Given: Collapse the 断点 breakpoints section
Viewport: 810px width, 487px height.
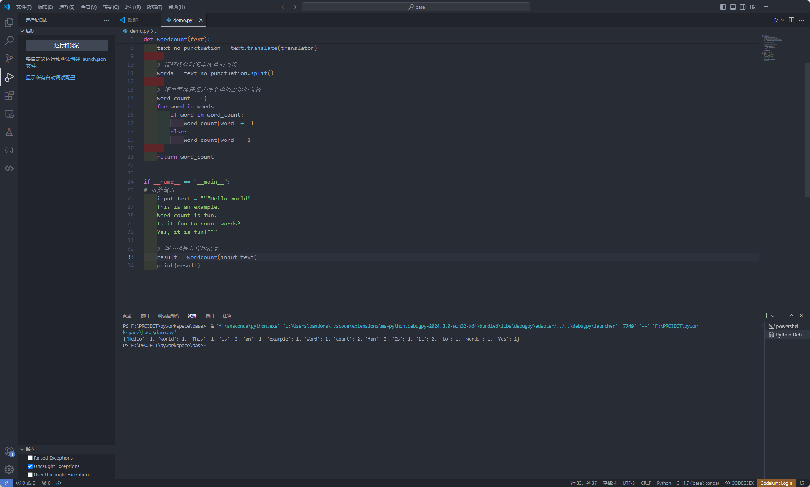Looking at the screenshot, I should click(30, 449).
